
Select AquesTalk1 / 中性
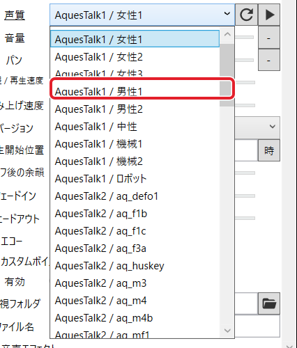(135, 127)
